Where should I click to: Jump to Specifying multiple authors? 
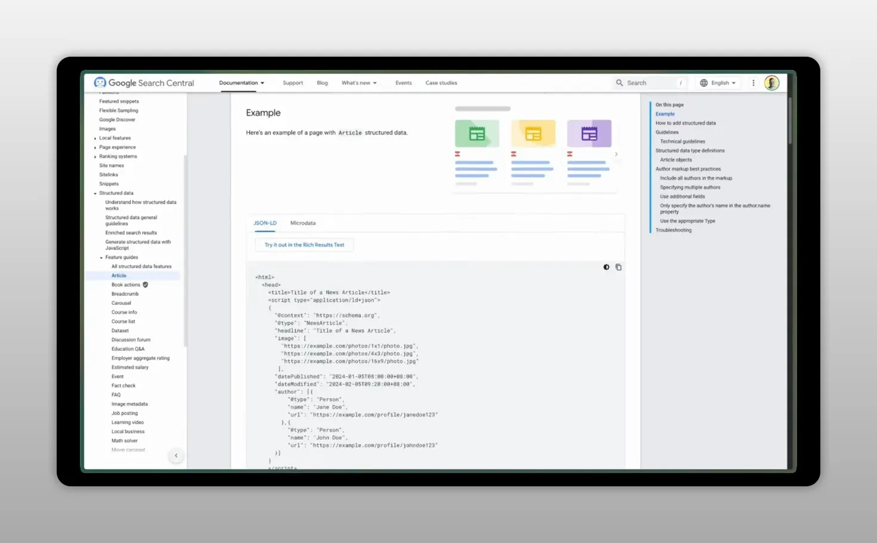pos(690,187)
